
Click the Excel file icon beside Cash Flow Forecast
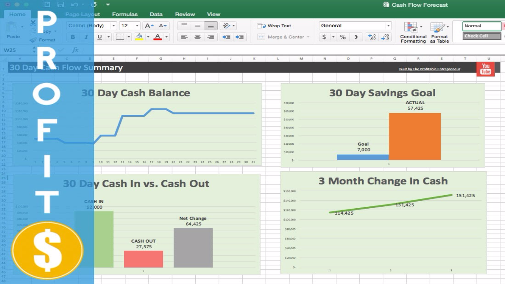386,5
